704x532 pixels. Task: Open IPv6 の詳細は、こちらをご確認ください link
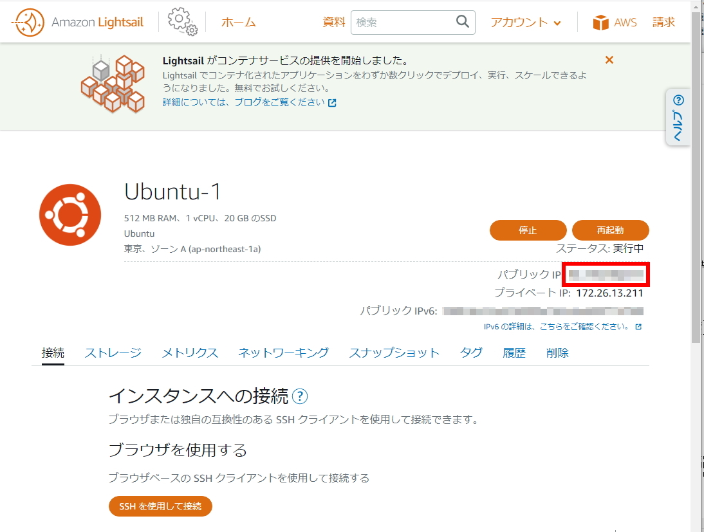pyautogui.click(x=557, y=327)
